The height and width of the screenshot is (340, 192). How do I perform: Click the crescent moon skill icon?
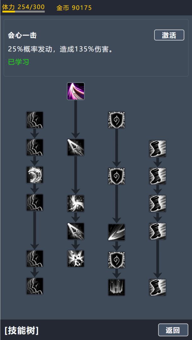(x=35, y=175)
